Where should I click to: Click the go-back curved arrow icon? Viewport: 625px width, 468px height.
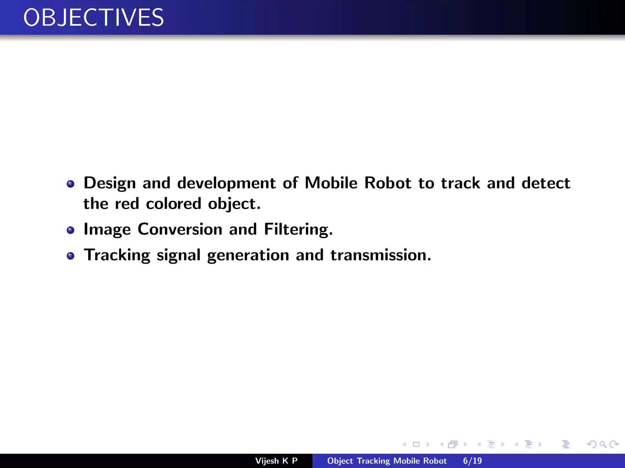coord(592,445)
